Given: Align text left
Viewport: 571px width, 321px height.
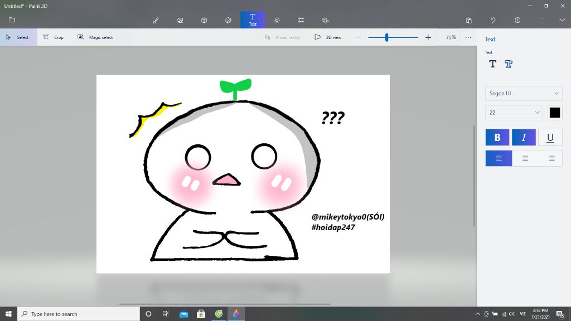Looking at the screenshot, I should click(x=499, y=158).
